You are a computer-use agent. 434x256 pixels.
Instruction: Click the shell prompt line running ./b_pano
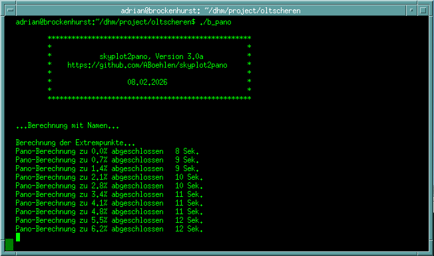click(123, 22)
